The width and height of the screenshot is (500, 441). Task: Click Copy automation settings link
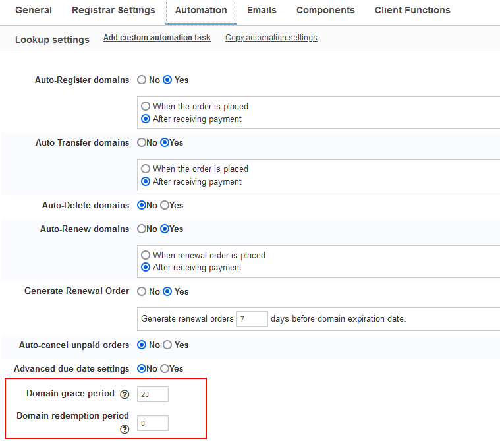pyautogui.click(x=271, y=38)
